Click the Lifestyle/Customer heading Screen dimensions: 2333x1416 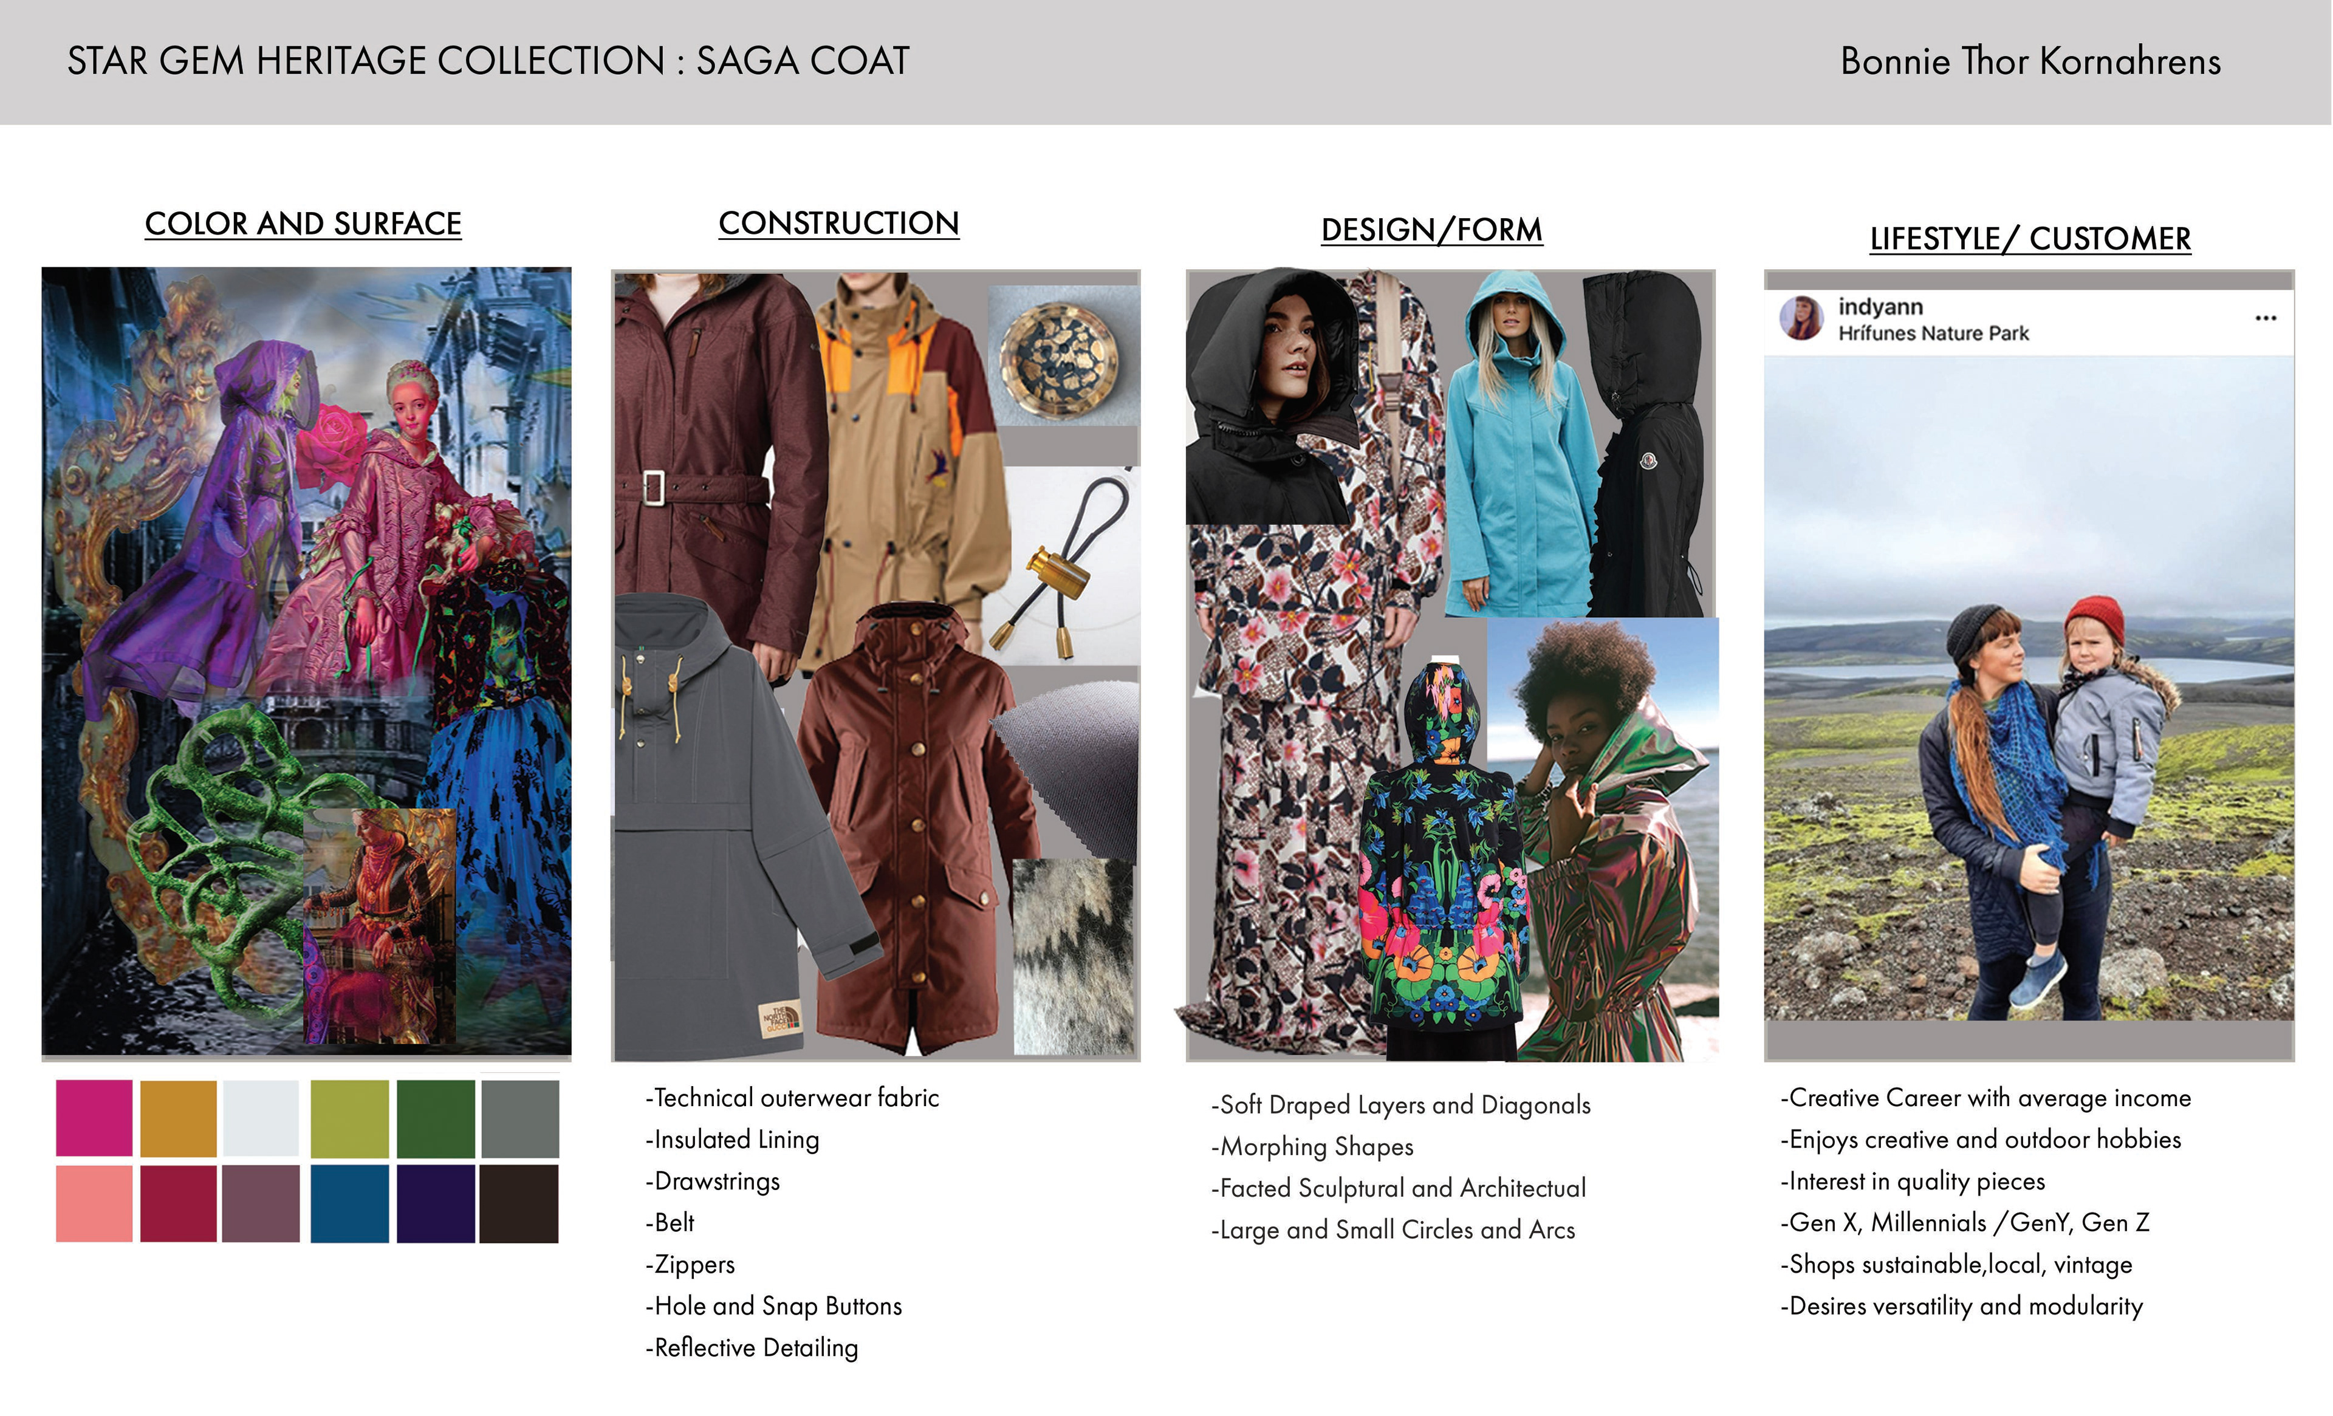point(2030,239)
